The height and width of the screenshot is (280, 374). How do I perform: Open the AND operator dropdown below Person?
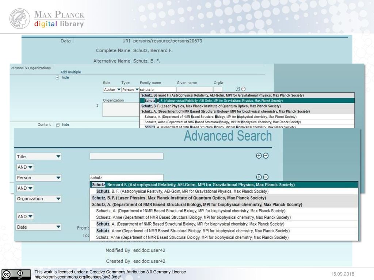pos(25,188)
